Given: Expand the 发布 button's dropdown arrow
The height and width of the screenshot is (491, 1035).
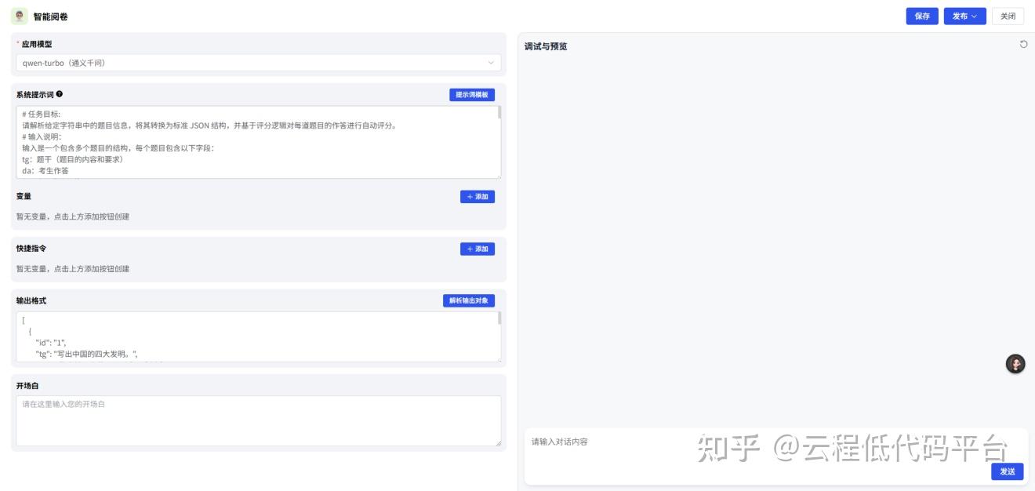Looking at the screenshot, I should tap(975, 16).
